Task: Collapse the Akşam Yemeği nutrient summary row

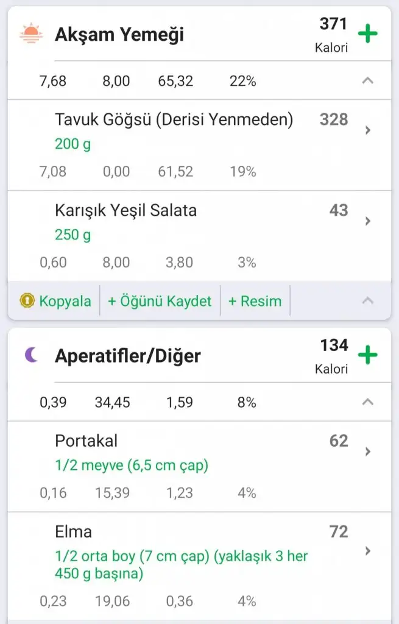Action: (x=367, y=80)
